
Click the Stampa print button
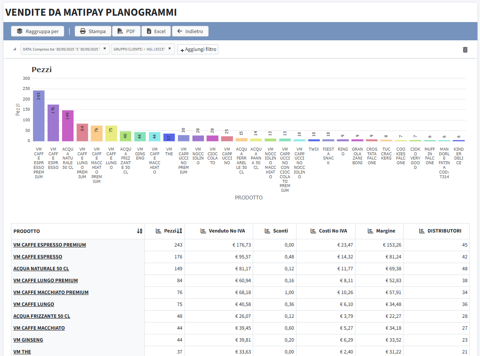(x=93, y=31)
